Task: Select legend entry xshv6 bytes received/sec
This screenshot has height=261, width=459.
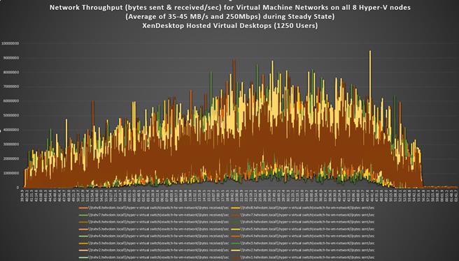Action: pyautogui.click(x=154, y=222)
